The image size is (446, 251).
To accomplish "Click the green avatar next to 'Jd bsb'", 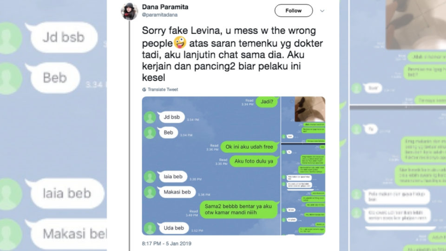I will click(150, 117).
